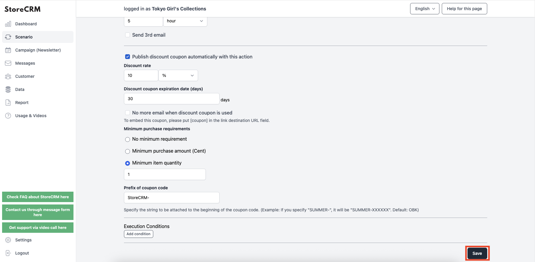The image size is (535, 262).
Task: Open the hour time unit dropdown
Action: click(x=185, y=21)
